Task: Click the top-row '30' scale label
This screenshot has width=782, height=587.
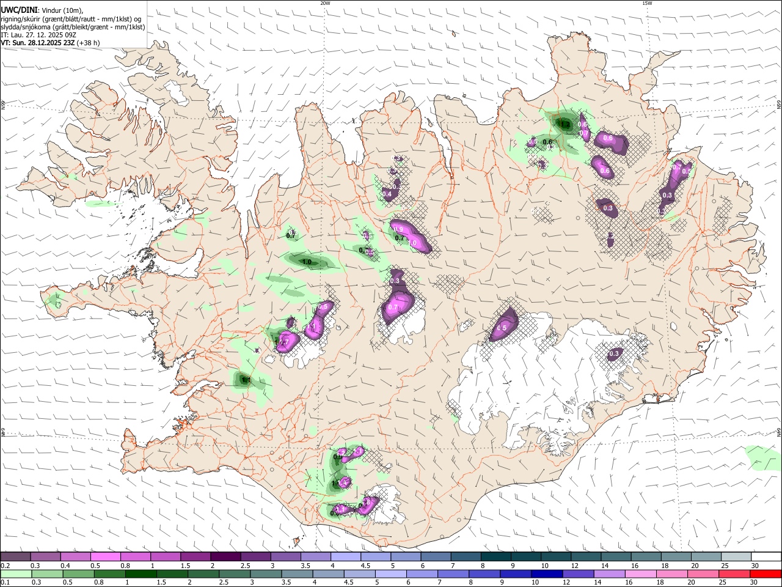Action: point(755,566)
